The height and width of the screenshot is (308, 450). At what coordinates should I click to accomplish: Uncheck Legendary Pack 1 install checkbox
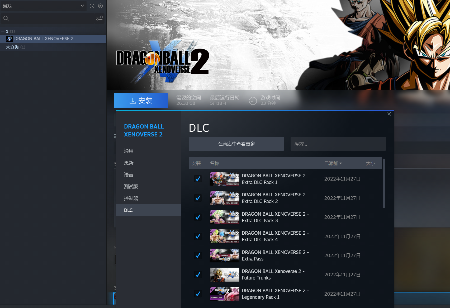[198, 294]
